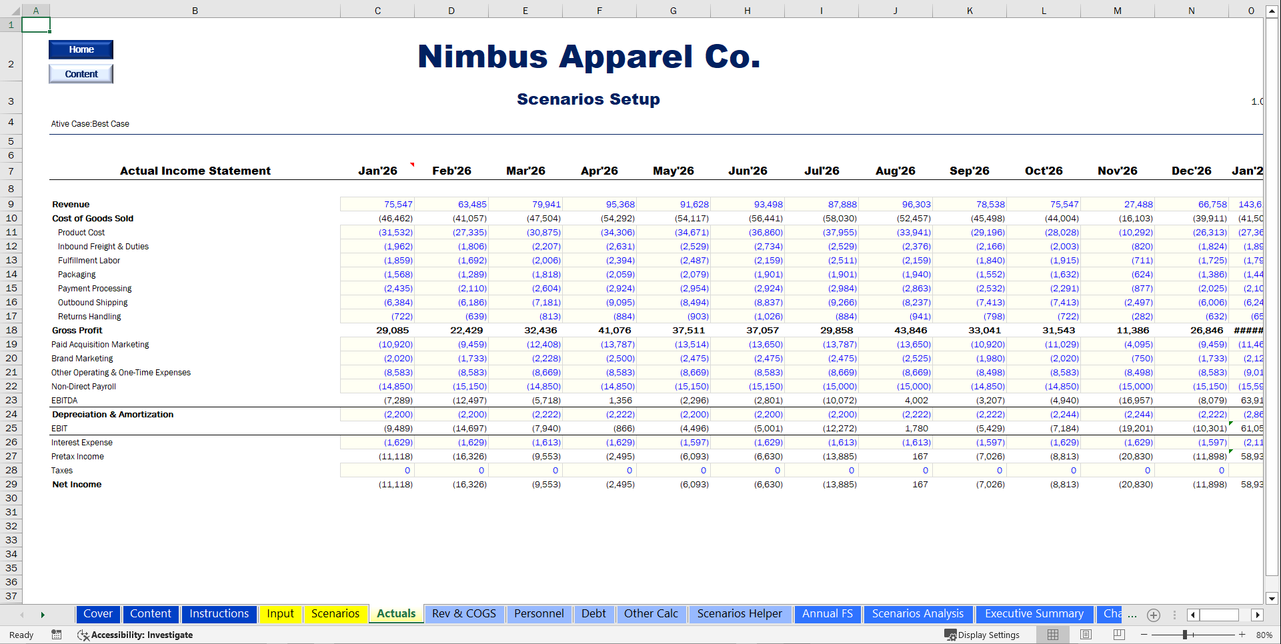Start macro recording via status bar icon
Viewport: 1281px width, 644px height.
[x=56, y=635]
